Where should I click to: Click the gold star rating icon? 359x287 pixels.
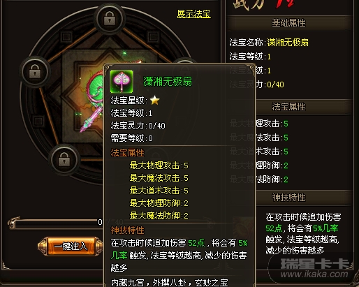[155, 101]
